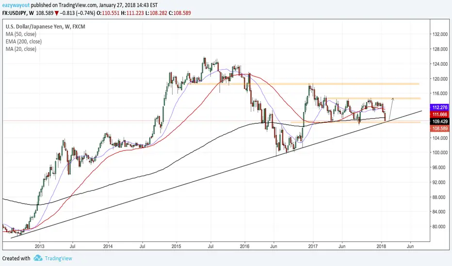Click the 120.000 price axis value
The image size is (452, 266).
(440, 78)
